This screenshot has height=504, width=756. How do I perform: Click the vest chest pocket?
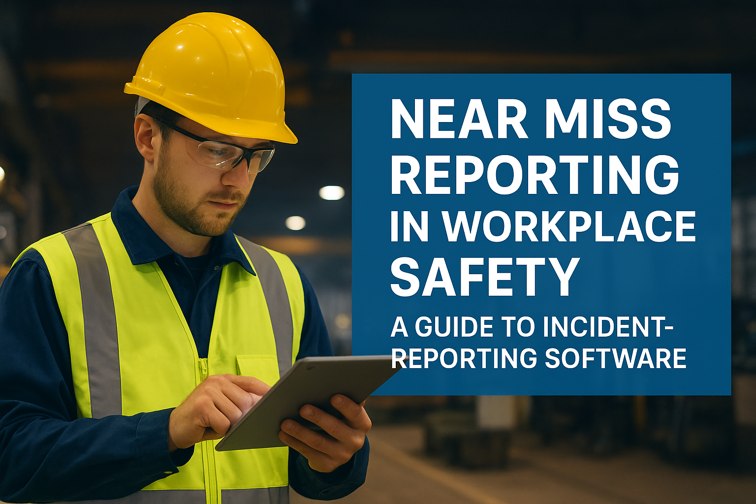256,364
